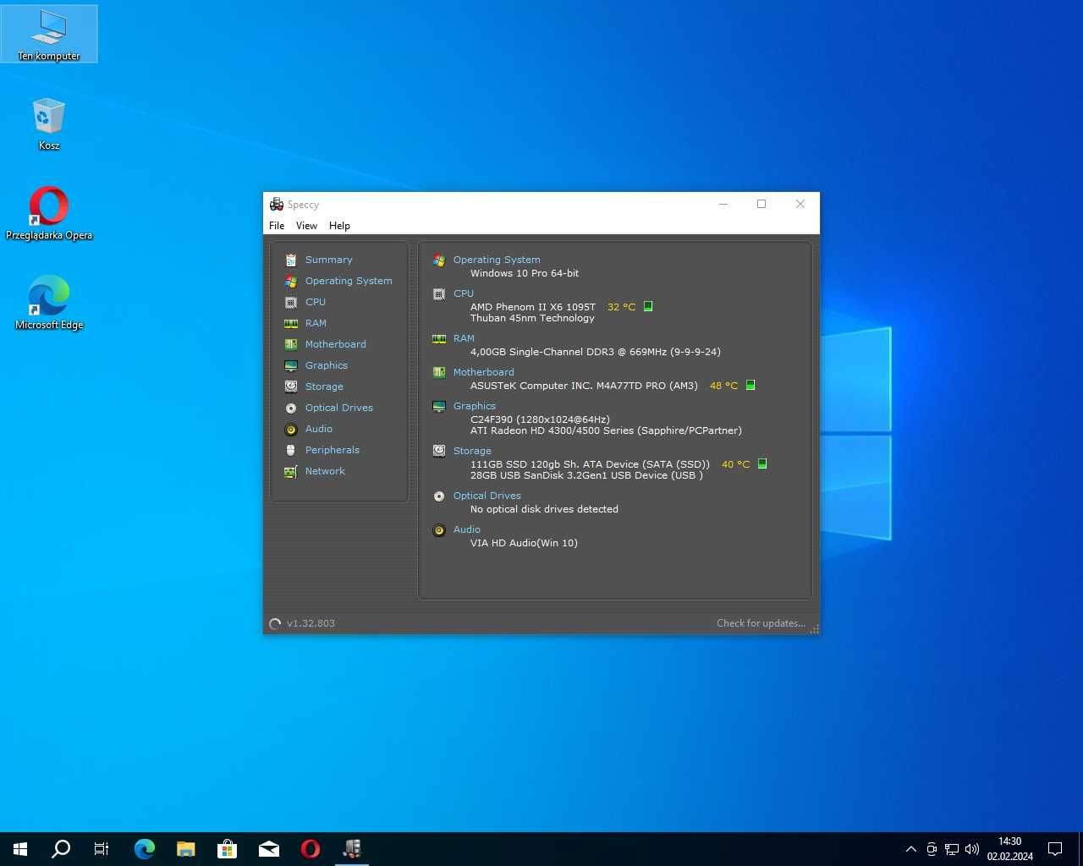Open the Help menu
The width and height of the screenshot is (1083, 866).
click(x=339, y=226)
